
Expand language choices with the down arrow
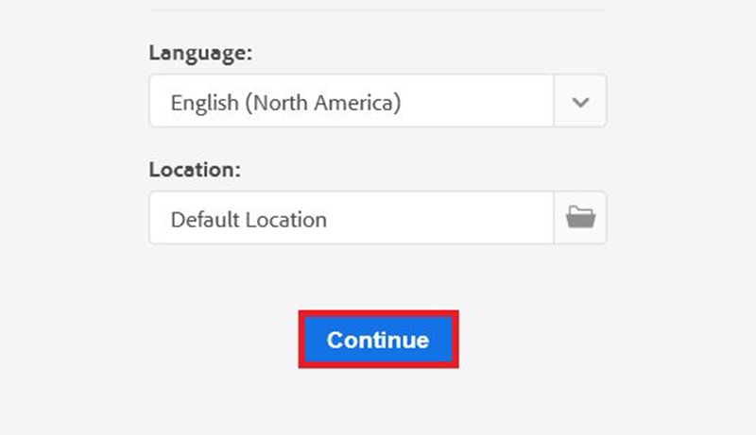(580, 102)
